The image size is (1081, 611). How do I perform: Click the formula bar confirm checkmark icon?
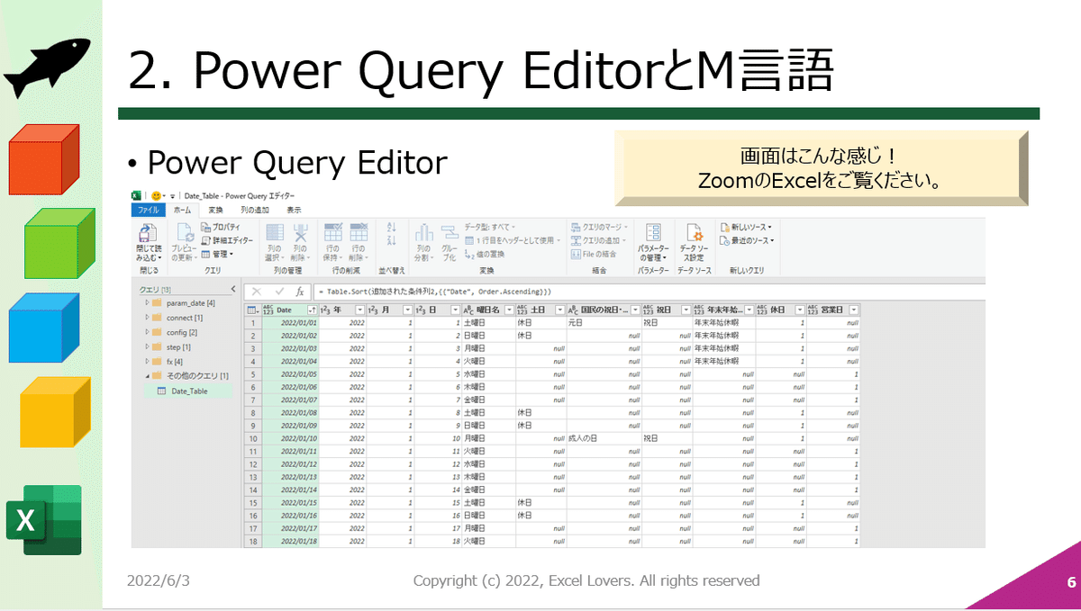click(279, 292)
